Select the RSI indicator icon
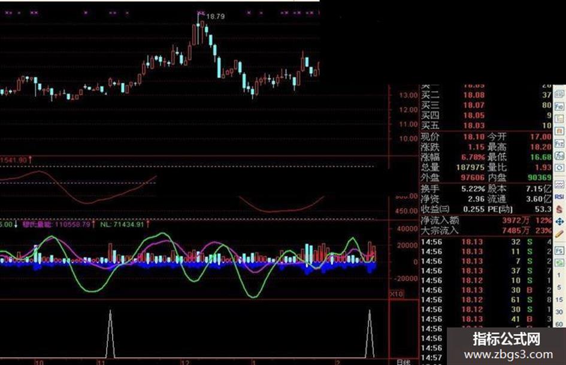The width and height of the screenshot is (566, 365). [559, 197]
